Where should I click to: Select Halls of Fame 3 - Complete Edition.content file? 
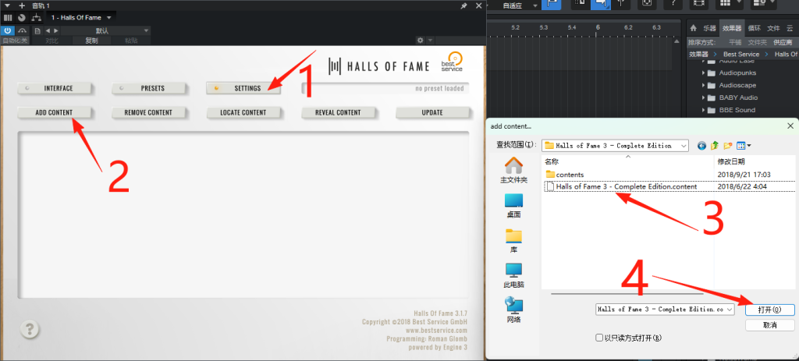(x=621, y=186)
